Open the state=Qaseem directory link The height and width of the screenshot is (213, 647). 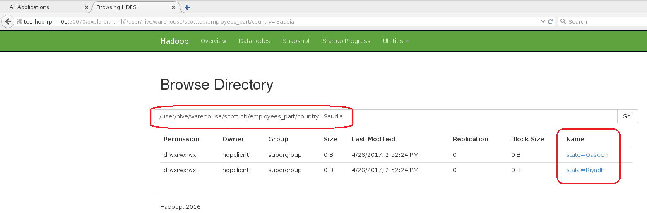coord(588,155)
